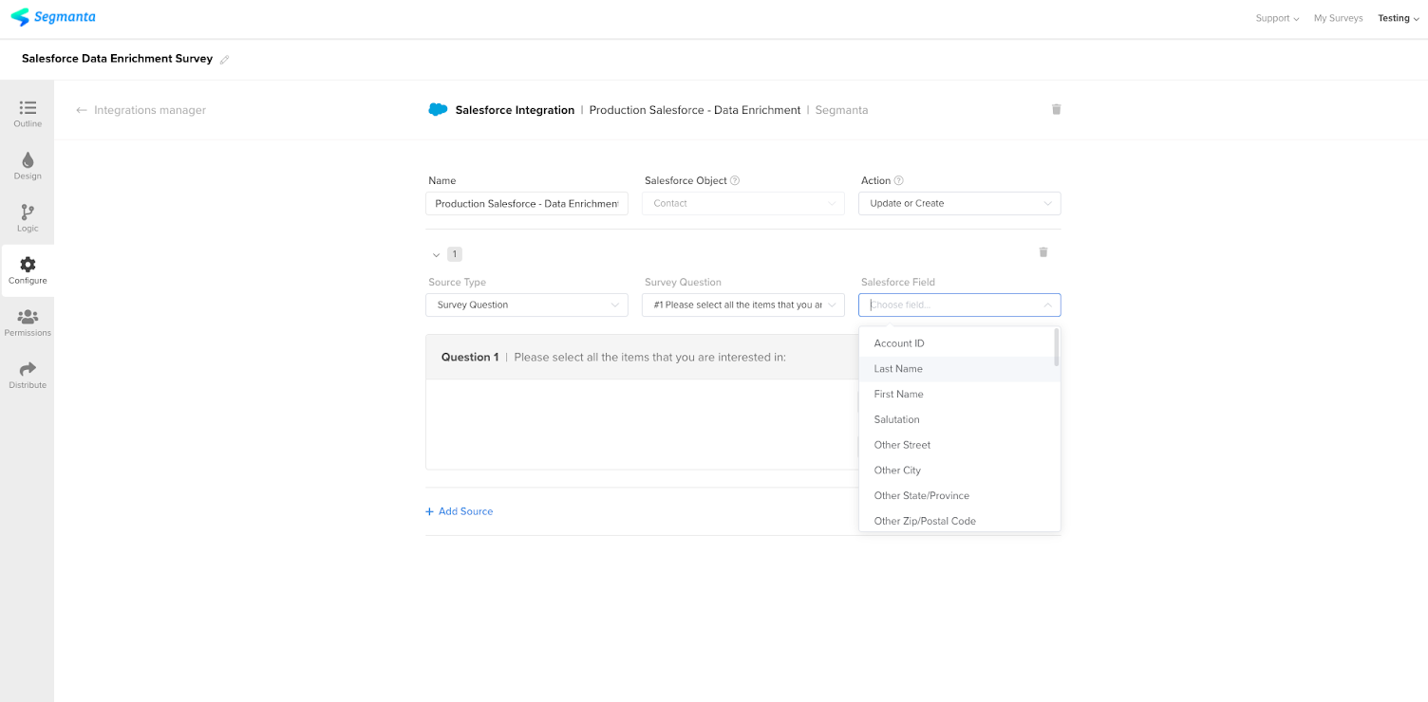Image resolution: width=1428 pixels, height=702 pixels.
Task: Select Salutation from the field list
Action: 959,419
